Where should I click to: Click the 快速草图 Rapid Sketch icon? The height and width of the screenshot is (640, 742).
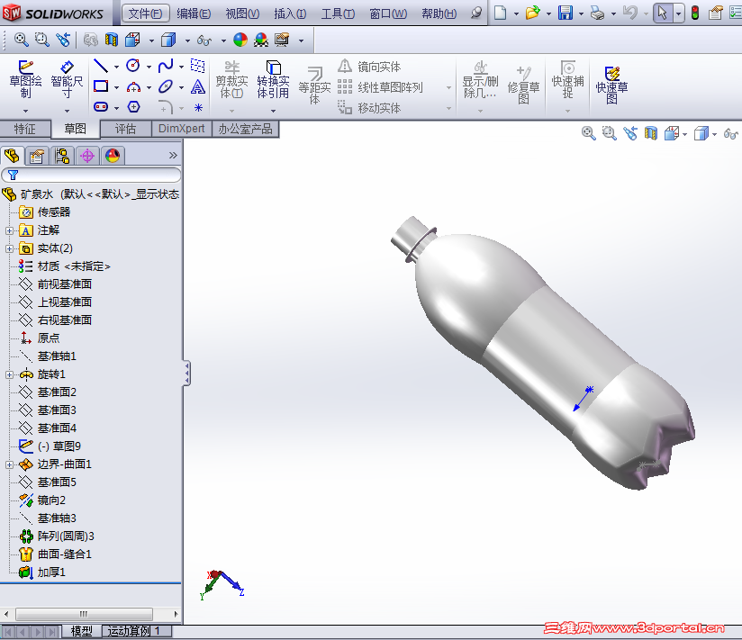point(611,81)
